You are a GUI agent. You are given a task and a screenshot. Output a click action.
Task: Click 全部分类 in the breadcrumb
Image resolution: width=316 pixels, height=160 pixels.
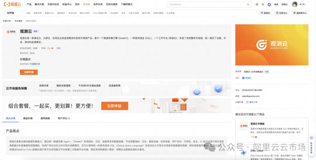7,21
